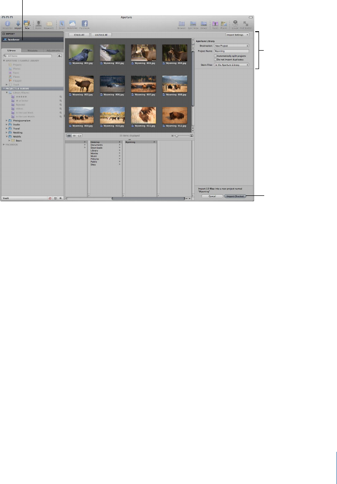Open the New item toolbar icon
This screenshot has width=337, height=484.
(x=27, y=24)
